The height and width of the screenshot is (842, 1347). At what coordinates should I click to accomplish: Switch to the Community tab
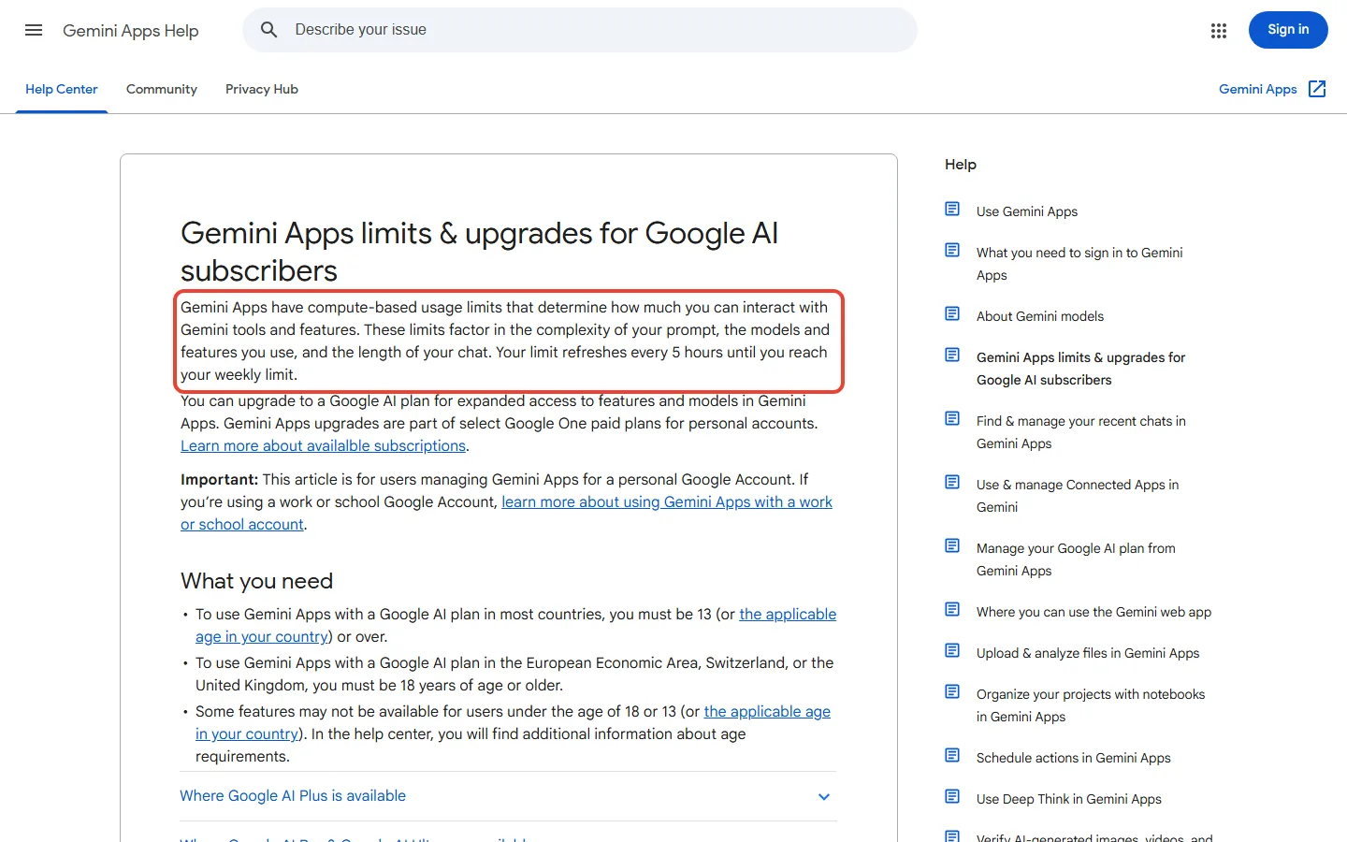pyautogui.click(x=162, y=90)
